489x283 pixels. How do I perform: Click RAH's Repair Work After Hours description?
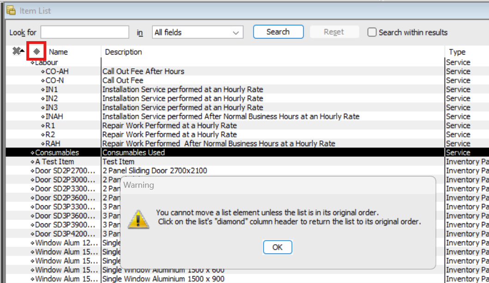tap(219, 144)
